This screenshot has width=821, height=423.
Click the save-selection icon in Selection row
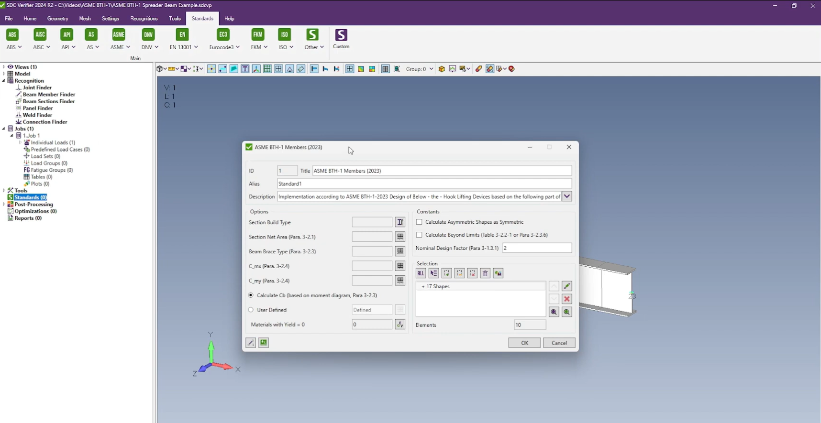click(498, 273)
